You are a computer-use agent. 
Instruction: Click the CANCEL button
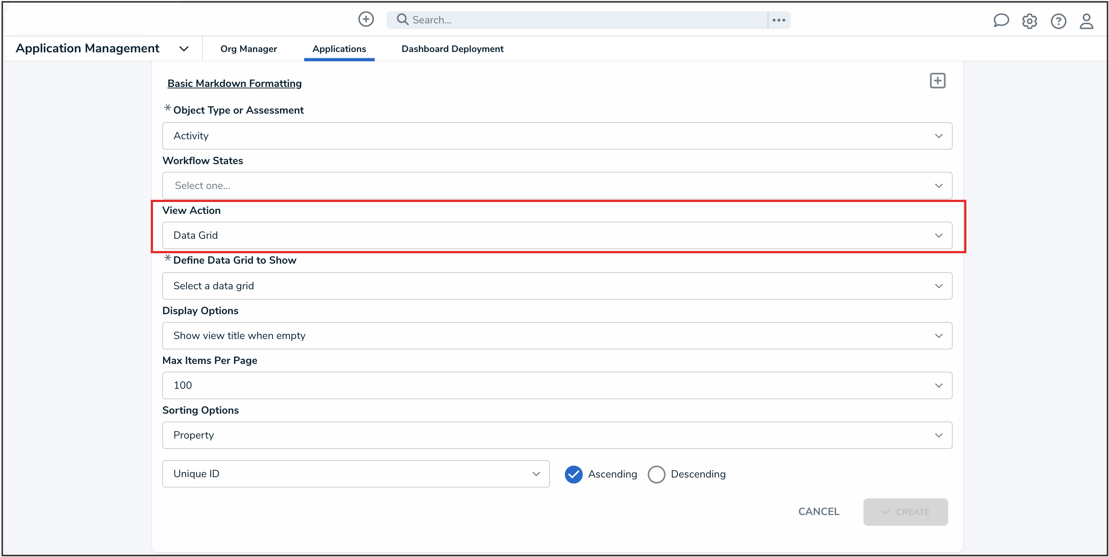pyautogui.click(x=819, y=511)
